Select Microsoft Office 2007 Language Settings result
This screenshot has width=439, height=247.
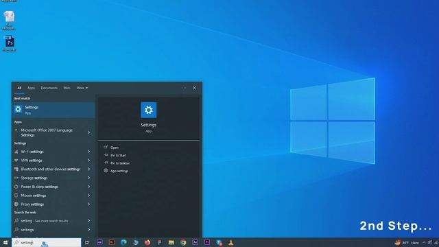pos(54,132)
